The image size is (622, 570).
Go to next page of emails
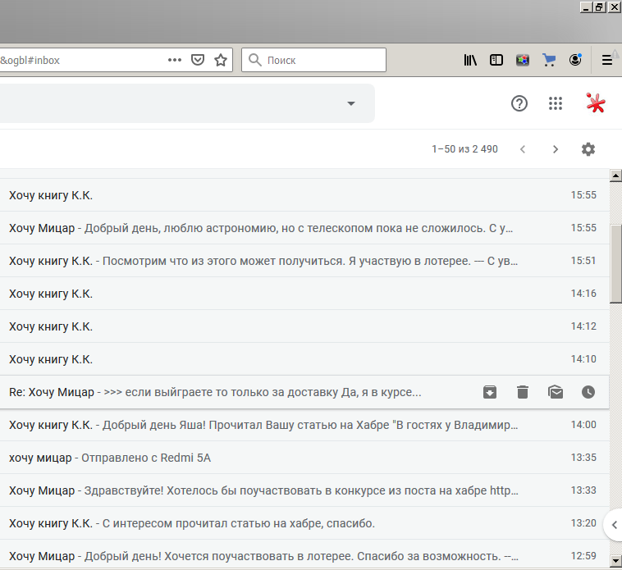pos(556,149)
